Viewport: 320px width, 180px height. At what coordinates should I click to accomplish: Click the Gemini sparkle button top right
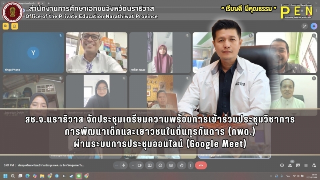tap(314, 26)
